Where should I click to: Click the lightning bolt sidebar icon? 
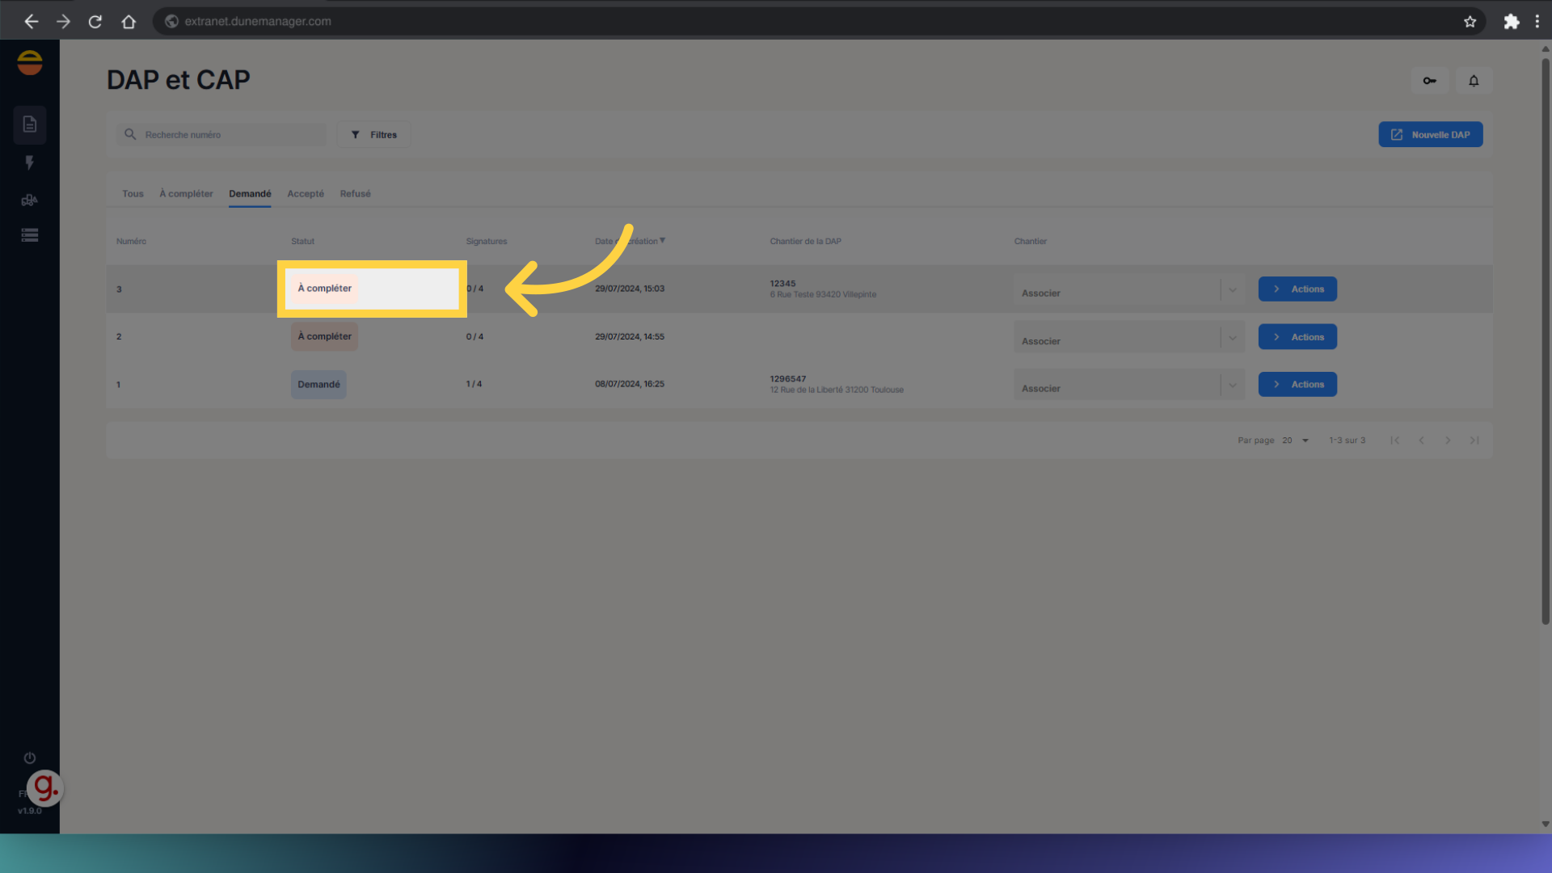point(30,162)
